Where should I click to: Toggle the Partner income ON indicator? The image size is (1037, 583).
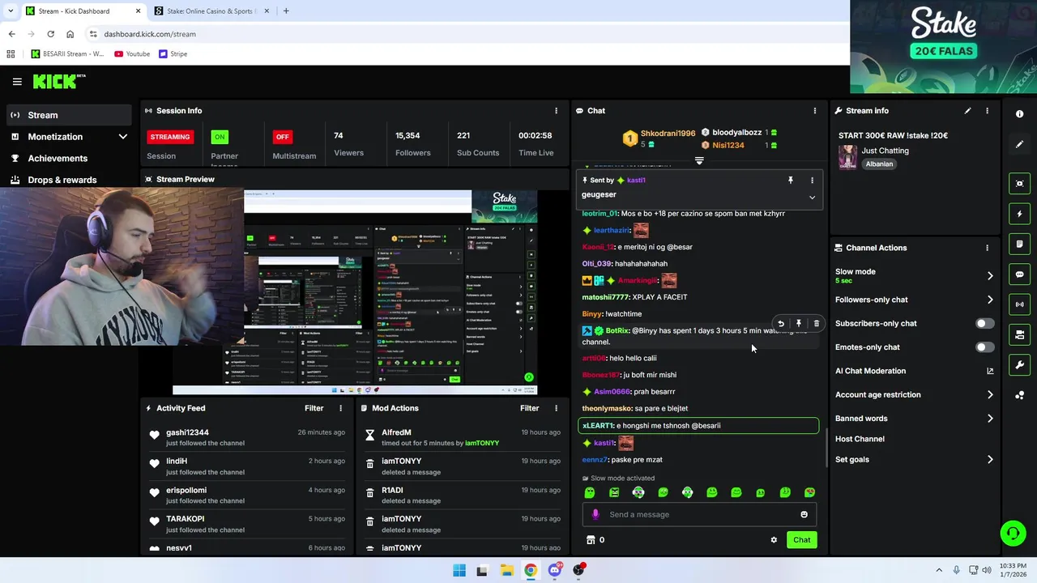220,137
